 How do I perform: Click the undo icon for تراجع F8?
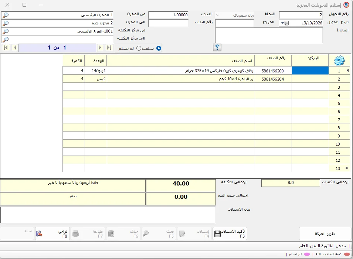(39, 234)
